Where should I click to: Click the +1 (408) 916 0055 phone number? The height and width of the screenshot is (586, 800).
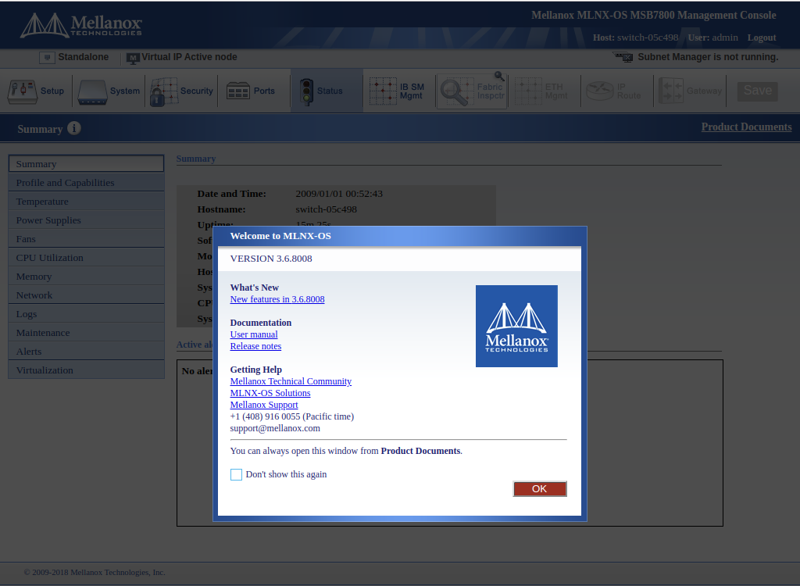pos(265,416)
